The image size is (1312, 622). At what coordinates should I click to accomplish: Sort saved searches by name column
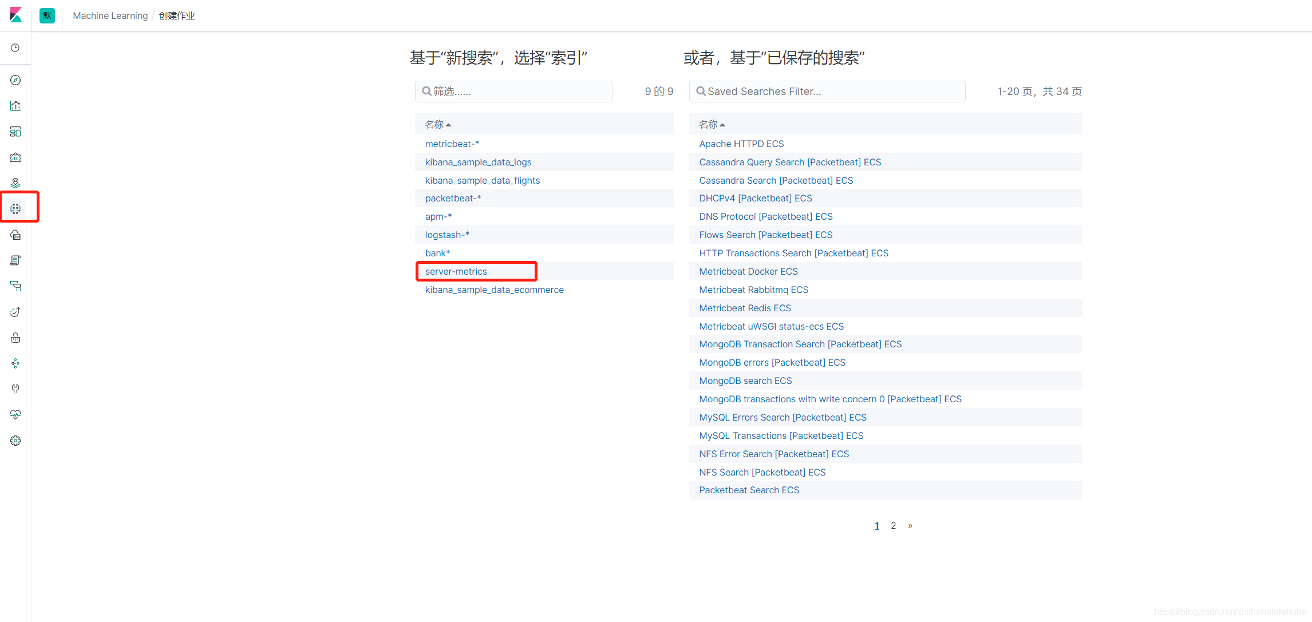[712, 124]
